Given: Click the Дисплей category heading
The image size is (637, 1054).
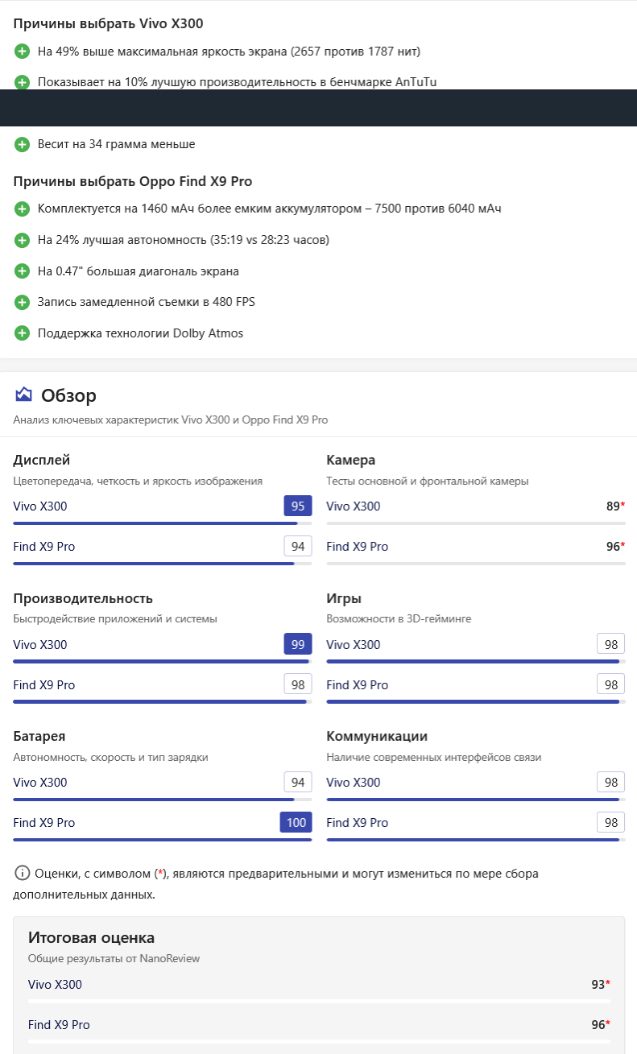Looking at the screenshot, I should click(42, 461).
